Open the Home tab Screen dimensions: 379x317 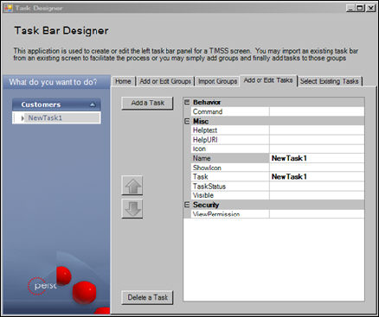point(123,81)
